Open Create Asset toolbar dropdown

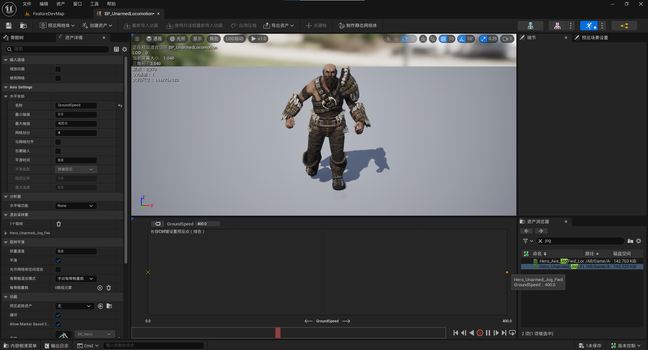pyautogui.click(x=97, y=26)
